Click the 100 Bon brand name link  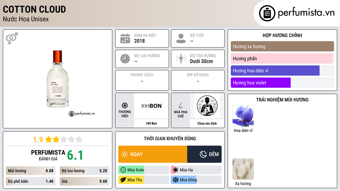pos(151,123)
